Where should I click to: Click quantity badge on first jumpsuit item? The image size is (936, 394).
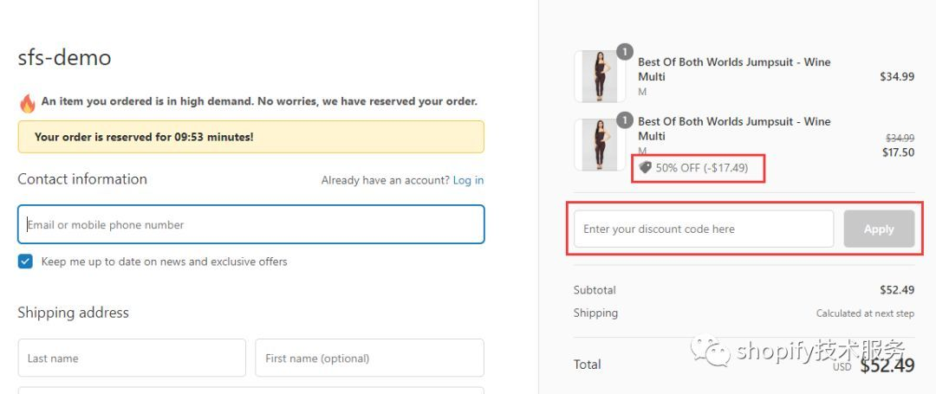click(624, 52)
